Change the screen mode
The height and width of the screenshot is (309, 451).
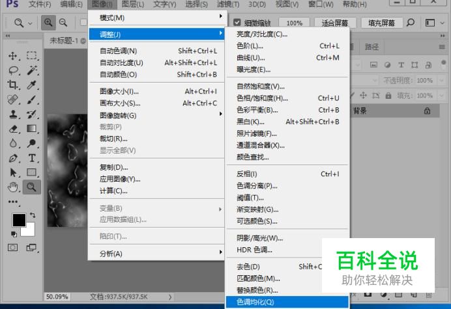coord(31,247)
